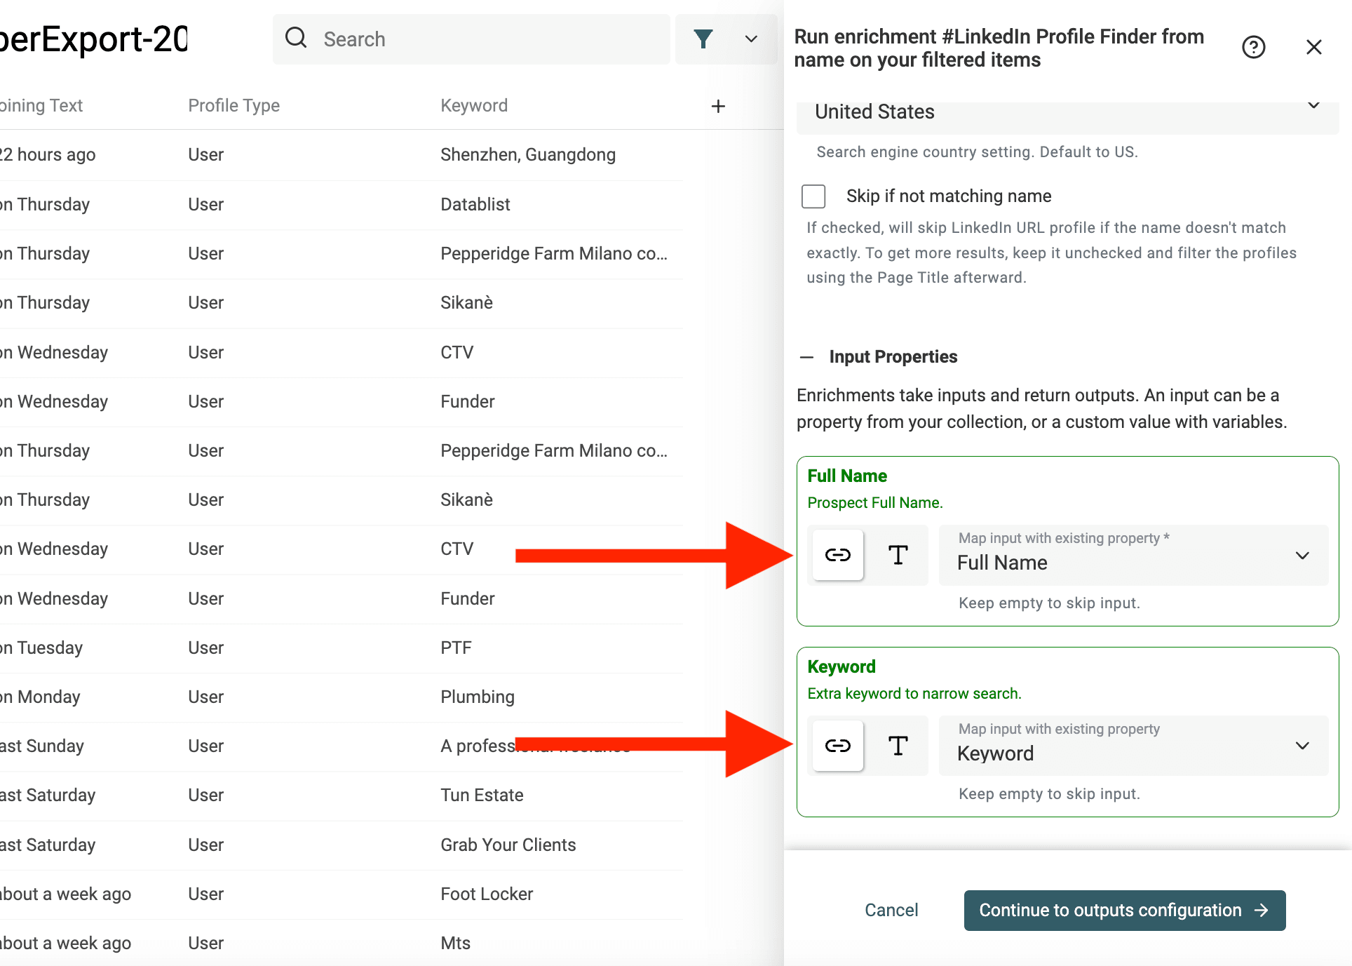
Task: Click the last Sunday cell
Action: point(42,746)
